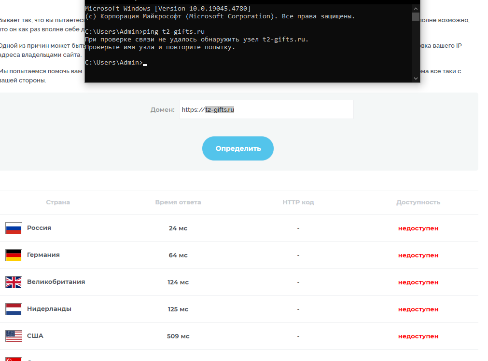Click the ping t2-gifts.ru command line
This screenshot has height=361, width=488.
pos(145,32)
